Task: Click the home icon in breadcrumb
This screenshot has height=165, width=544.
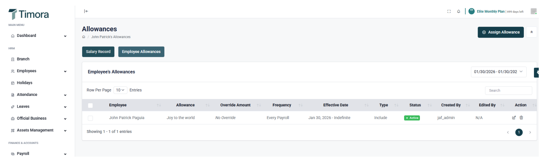Action: pos(84,37)
